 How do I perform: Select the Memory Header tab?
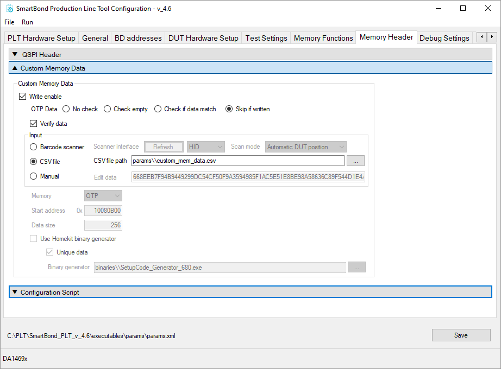[386, 37]
